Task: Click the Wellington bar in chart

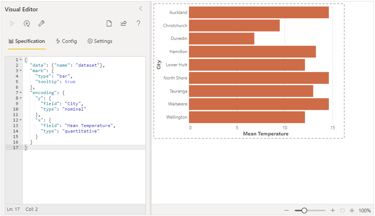Action: [247, 117]
